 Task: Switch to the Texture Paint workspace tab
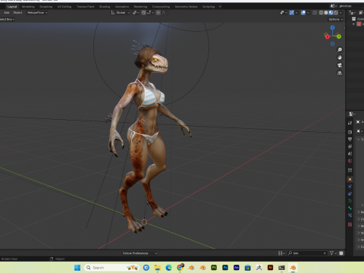point(86,7)
